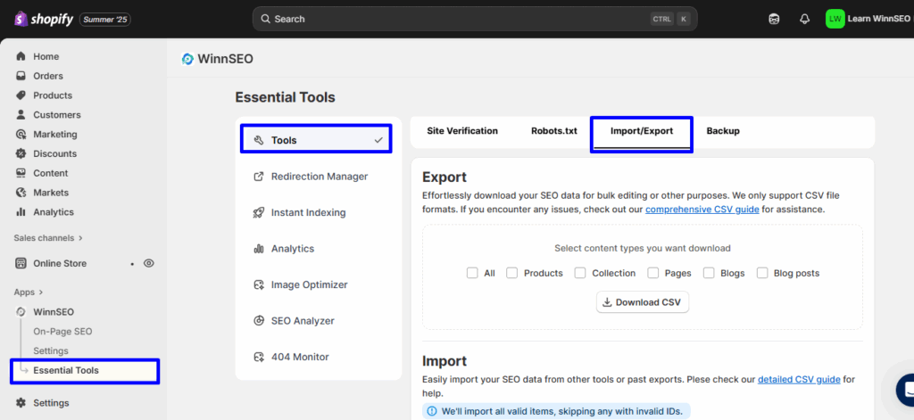Click the Instant Indexing rocket icon
This screenshot has width=914, height=420.
[x=259, y=212]
